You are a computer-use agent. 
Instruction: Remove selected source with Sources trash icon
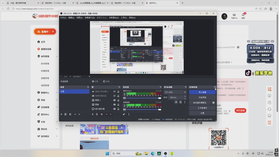[97, 114]
